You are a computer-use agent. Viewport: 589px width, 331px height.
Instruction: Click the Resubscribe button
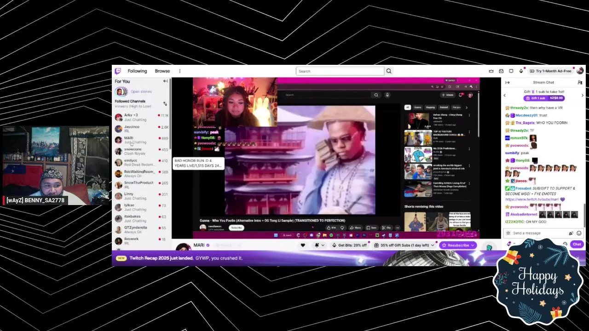coord(458,245)
